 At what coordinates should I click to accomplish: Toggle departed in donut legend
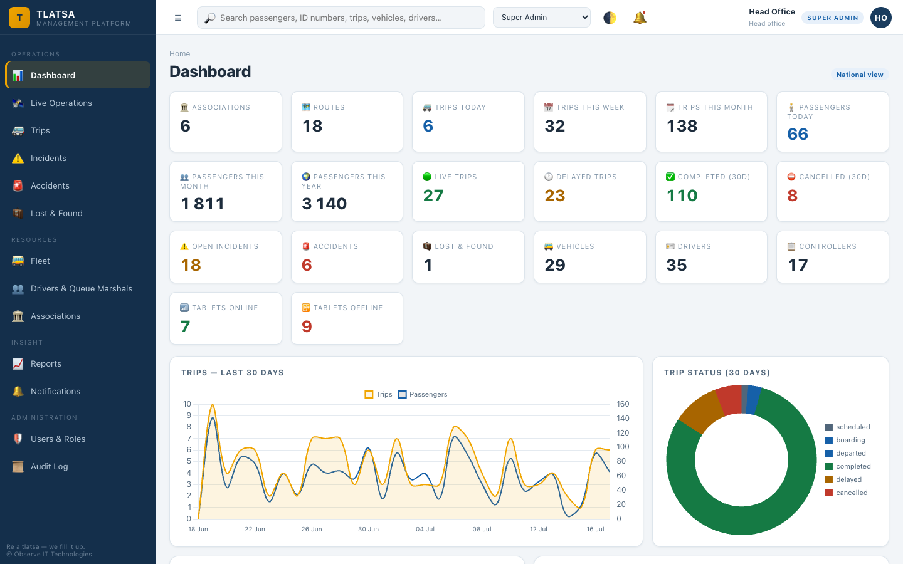click(x=846, y=453)
